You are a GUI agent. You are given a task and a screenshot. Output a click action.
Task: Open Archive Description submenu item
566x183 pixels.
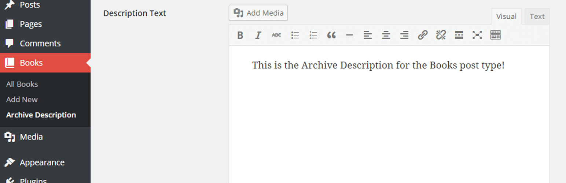click(x=41, y=115)
